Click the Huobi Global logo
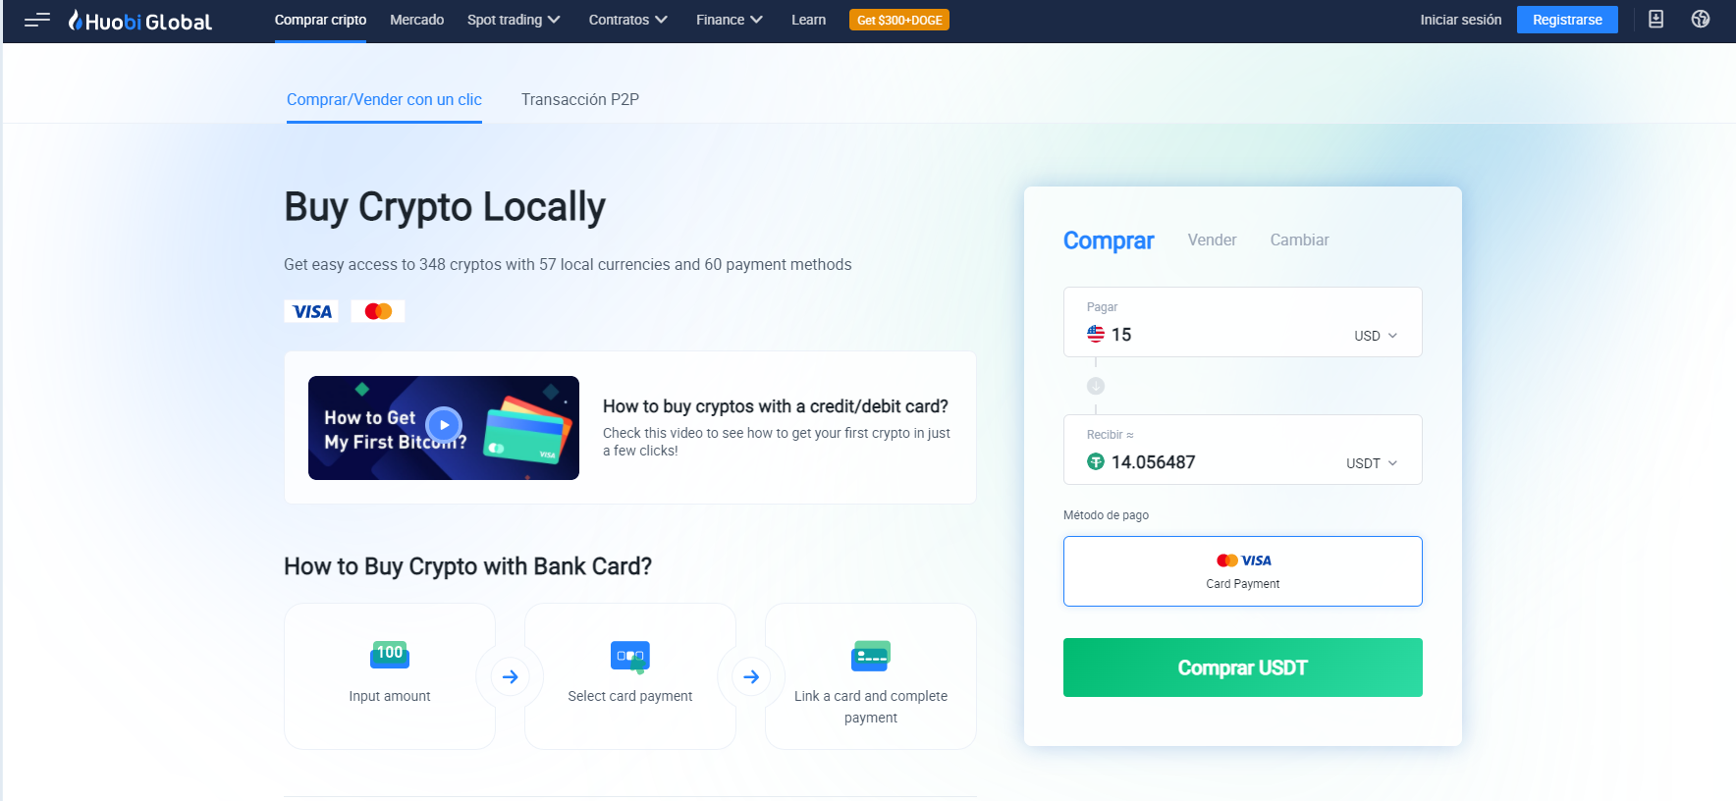Image resolution: width=1736 pixels, height=801 pixels. point(139,21)
